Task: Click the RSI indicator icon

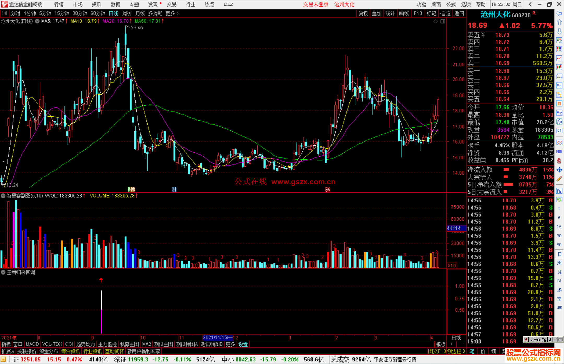Action: coord(559,152)
